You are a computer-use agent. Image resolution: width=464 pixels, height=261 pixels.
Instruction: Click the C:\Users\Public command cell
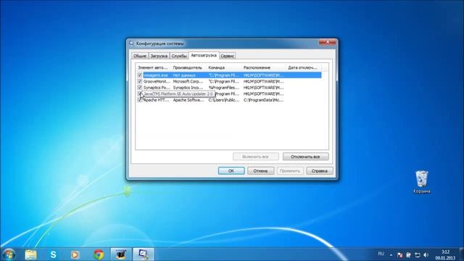[x=224, y=100]
